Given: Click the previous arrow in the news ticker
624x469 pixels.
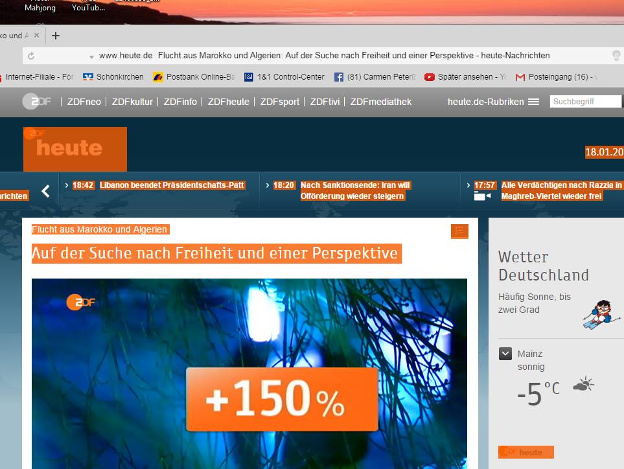Looking at the screenshot, I should (45, 191).
